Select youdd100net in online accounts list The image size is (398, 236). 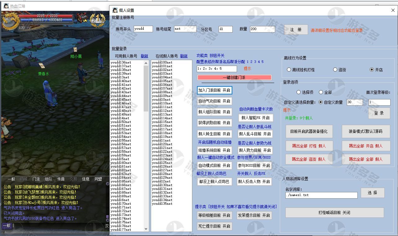pyautogui.click(x=162, y=62)
